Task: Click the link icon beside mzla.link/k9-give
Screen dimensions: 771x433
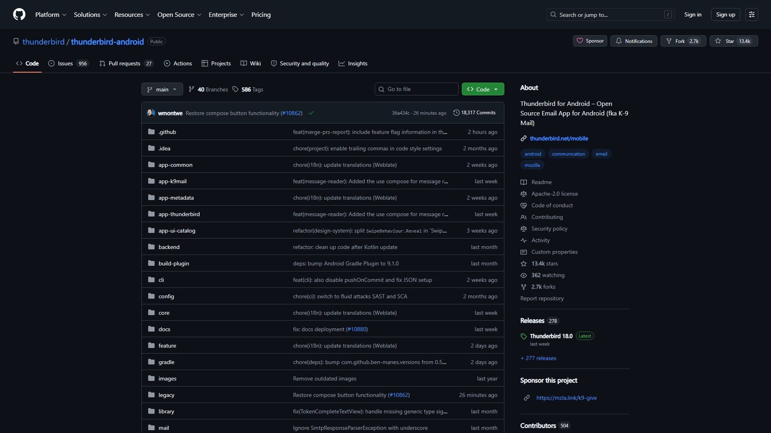Action: point(527,398)
